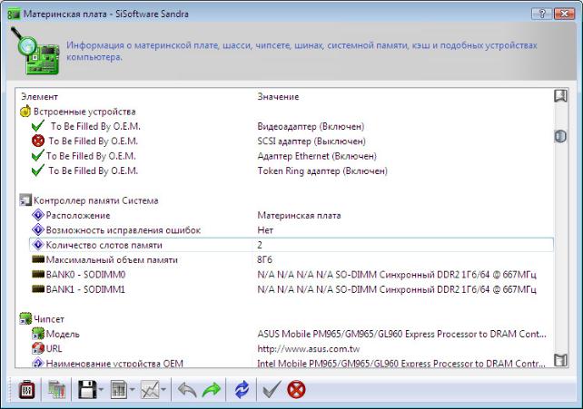The height and width of the screenshot is (409, 583).
Task: Select the Наименование устройства OEM row
Action: (291, 363)
